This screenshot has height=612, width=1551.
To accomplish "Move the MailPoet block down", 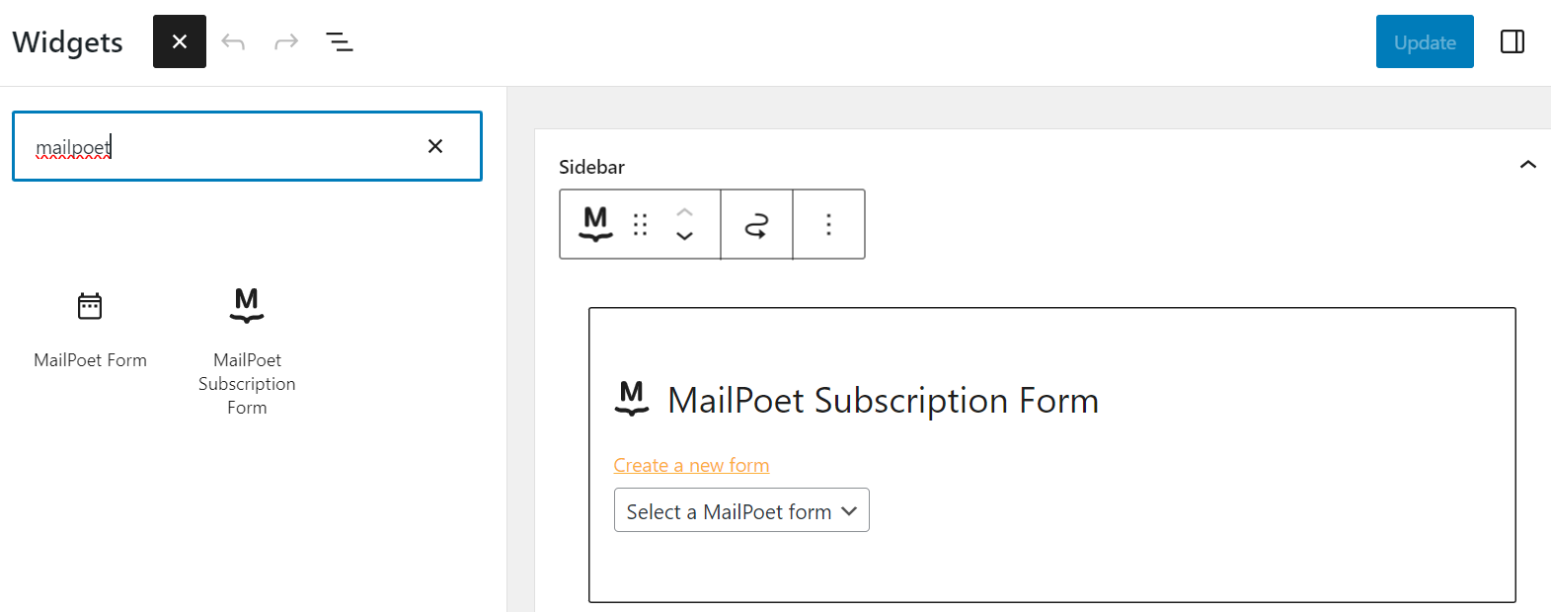I will click(x=685, y=235).
